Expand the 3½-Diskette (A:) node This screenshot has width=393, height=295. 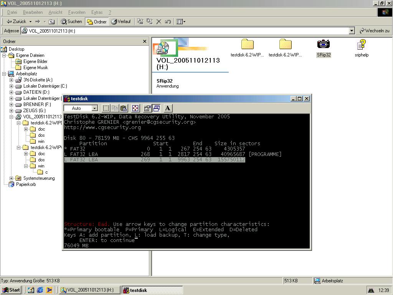11,80
